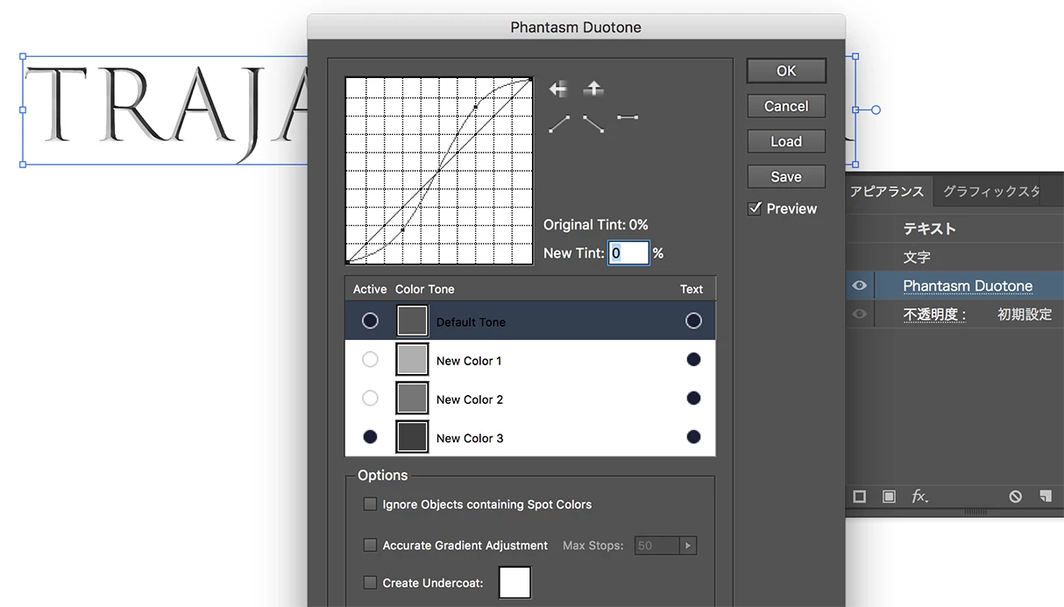Open the Max Stops arrow dropdown
Image resolution: width=1064 pixels, height=607 pixels.
click(x=688, y=546)
